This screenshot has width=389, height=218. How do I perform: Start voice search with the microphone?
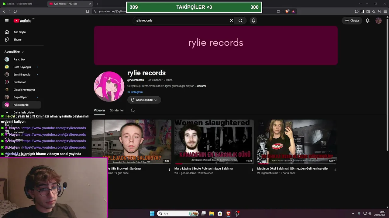tap(253, 21)
